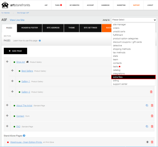The image size is (158, 147).
Task: Choose 'unsold carts' in the dropdown
Action: click(133, 32)
